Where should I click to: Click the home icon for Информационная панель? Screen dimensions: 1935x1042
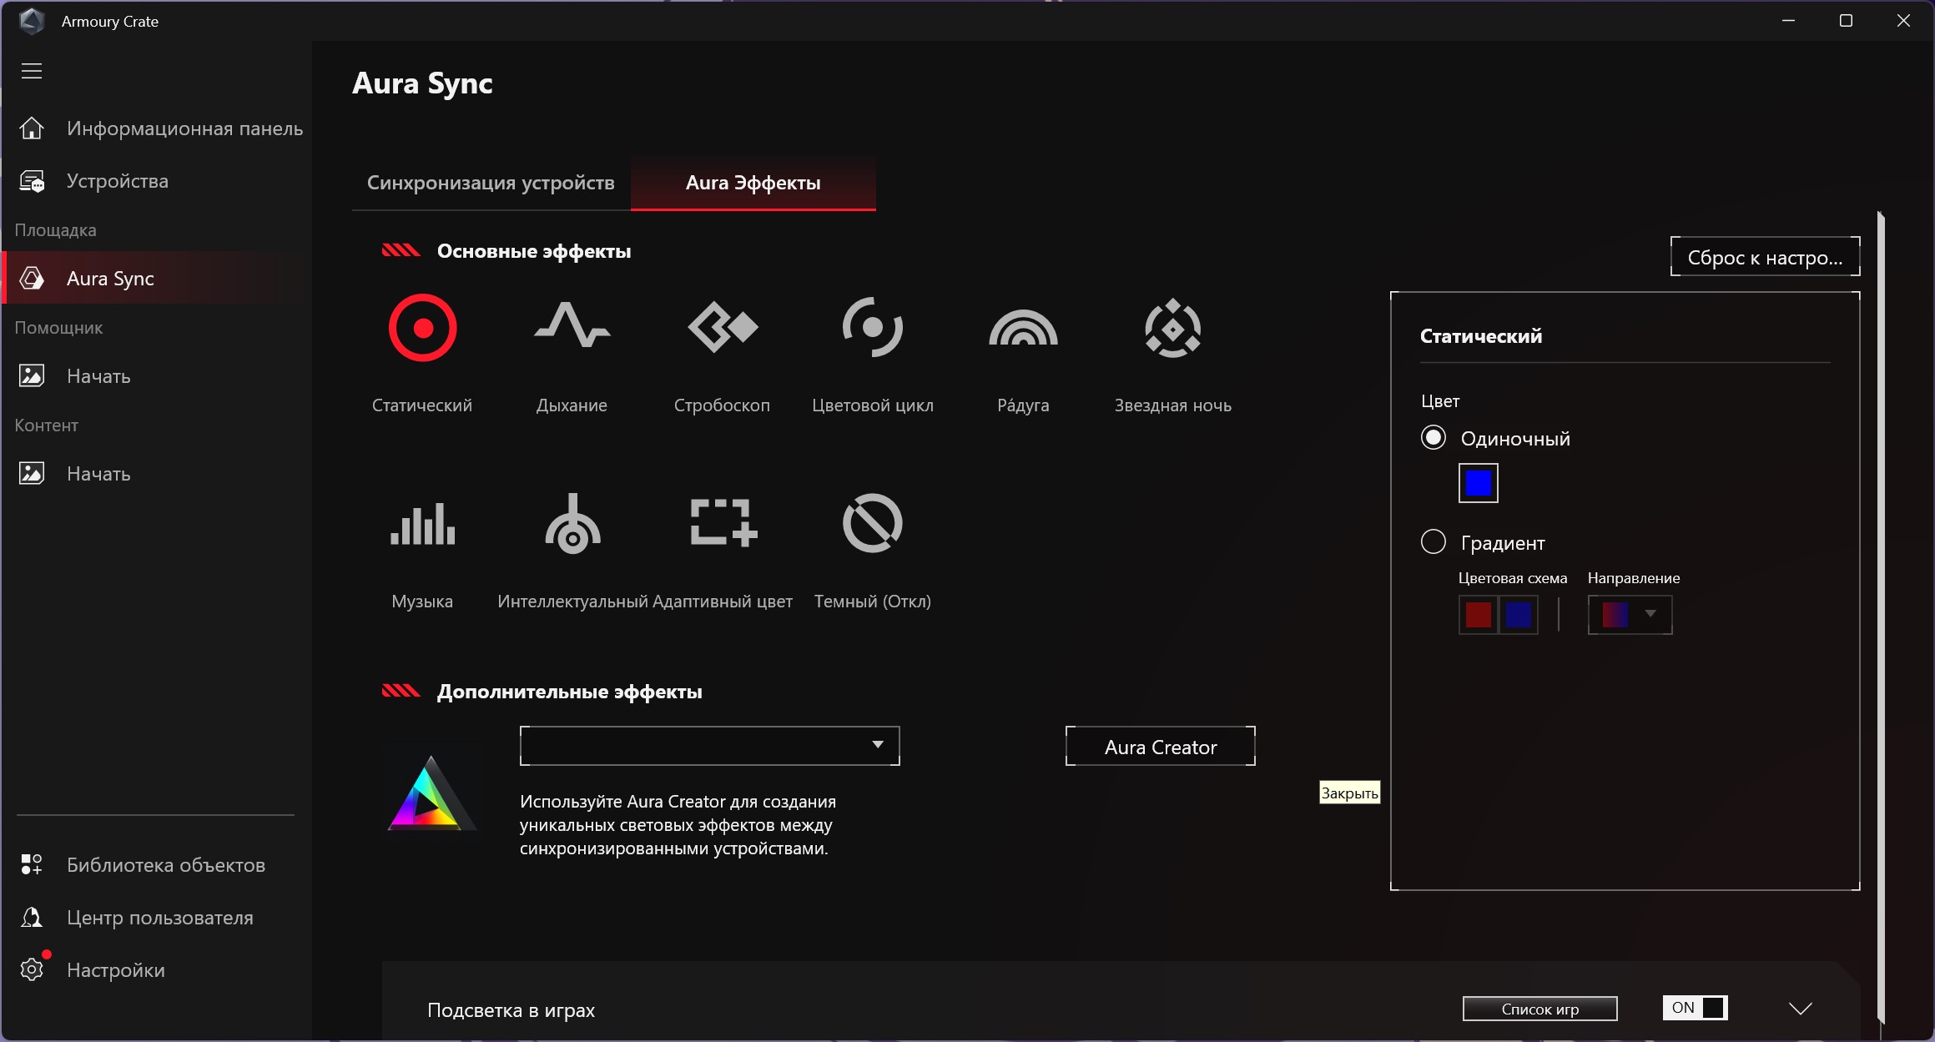pos(32,128)
